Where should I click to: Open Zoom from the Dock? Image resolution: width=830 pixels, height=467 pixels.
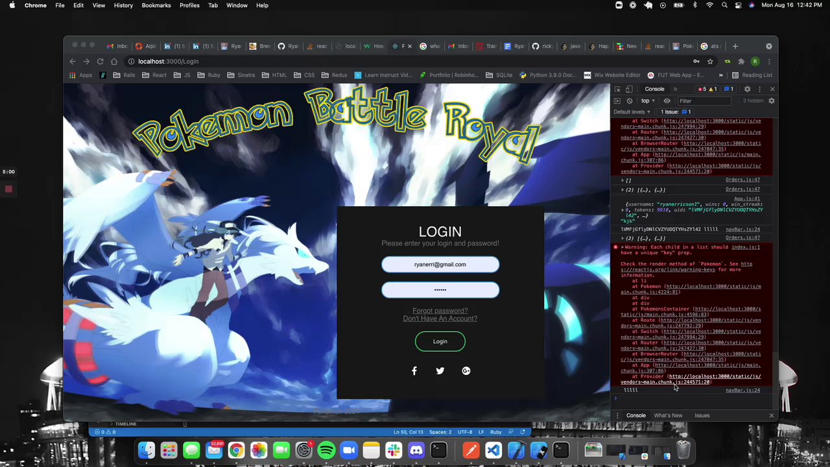click(x=349, y=450)
